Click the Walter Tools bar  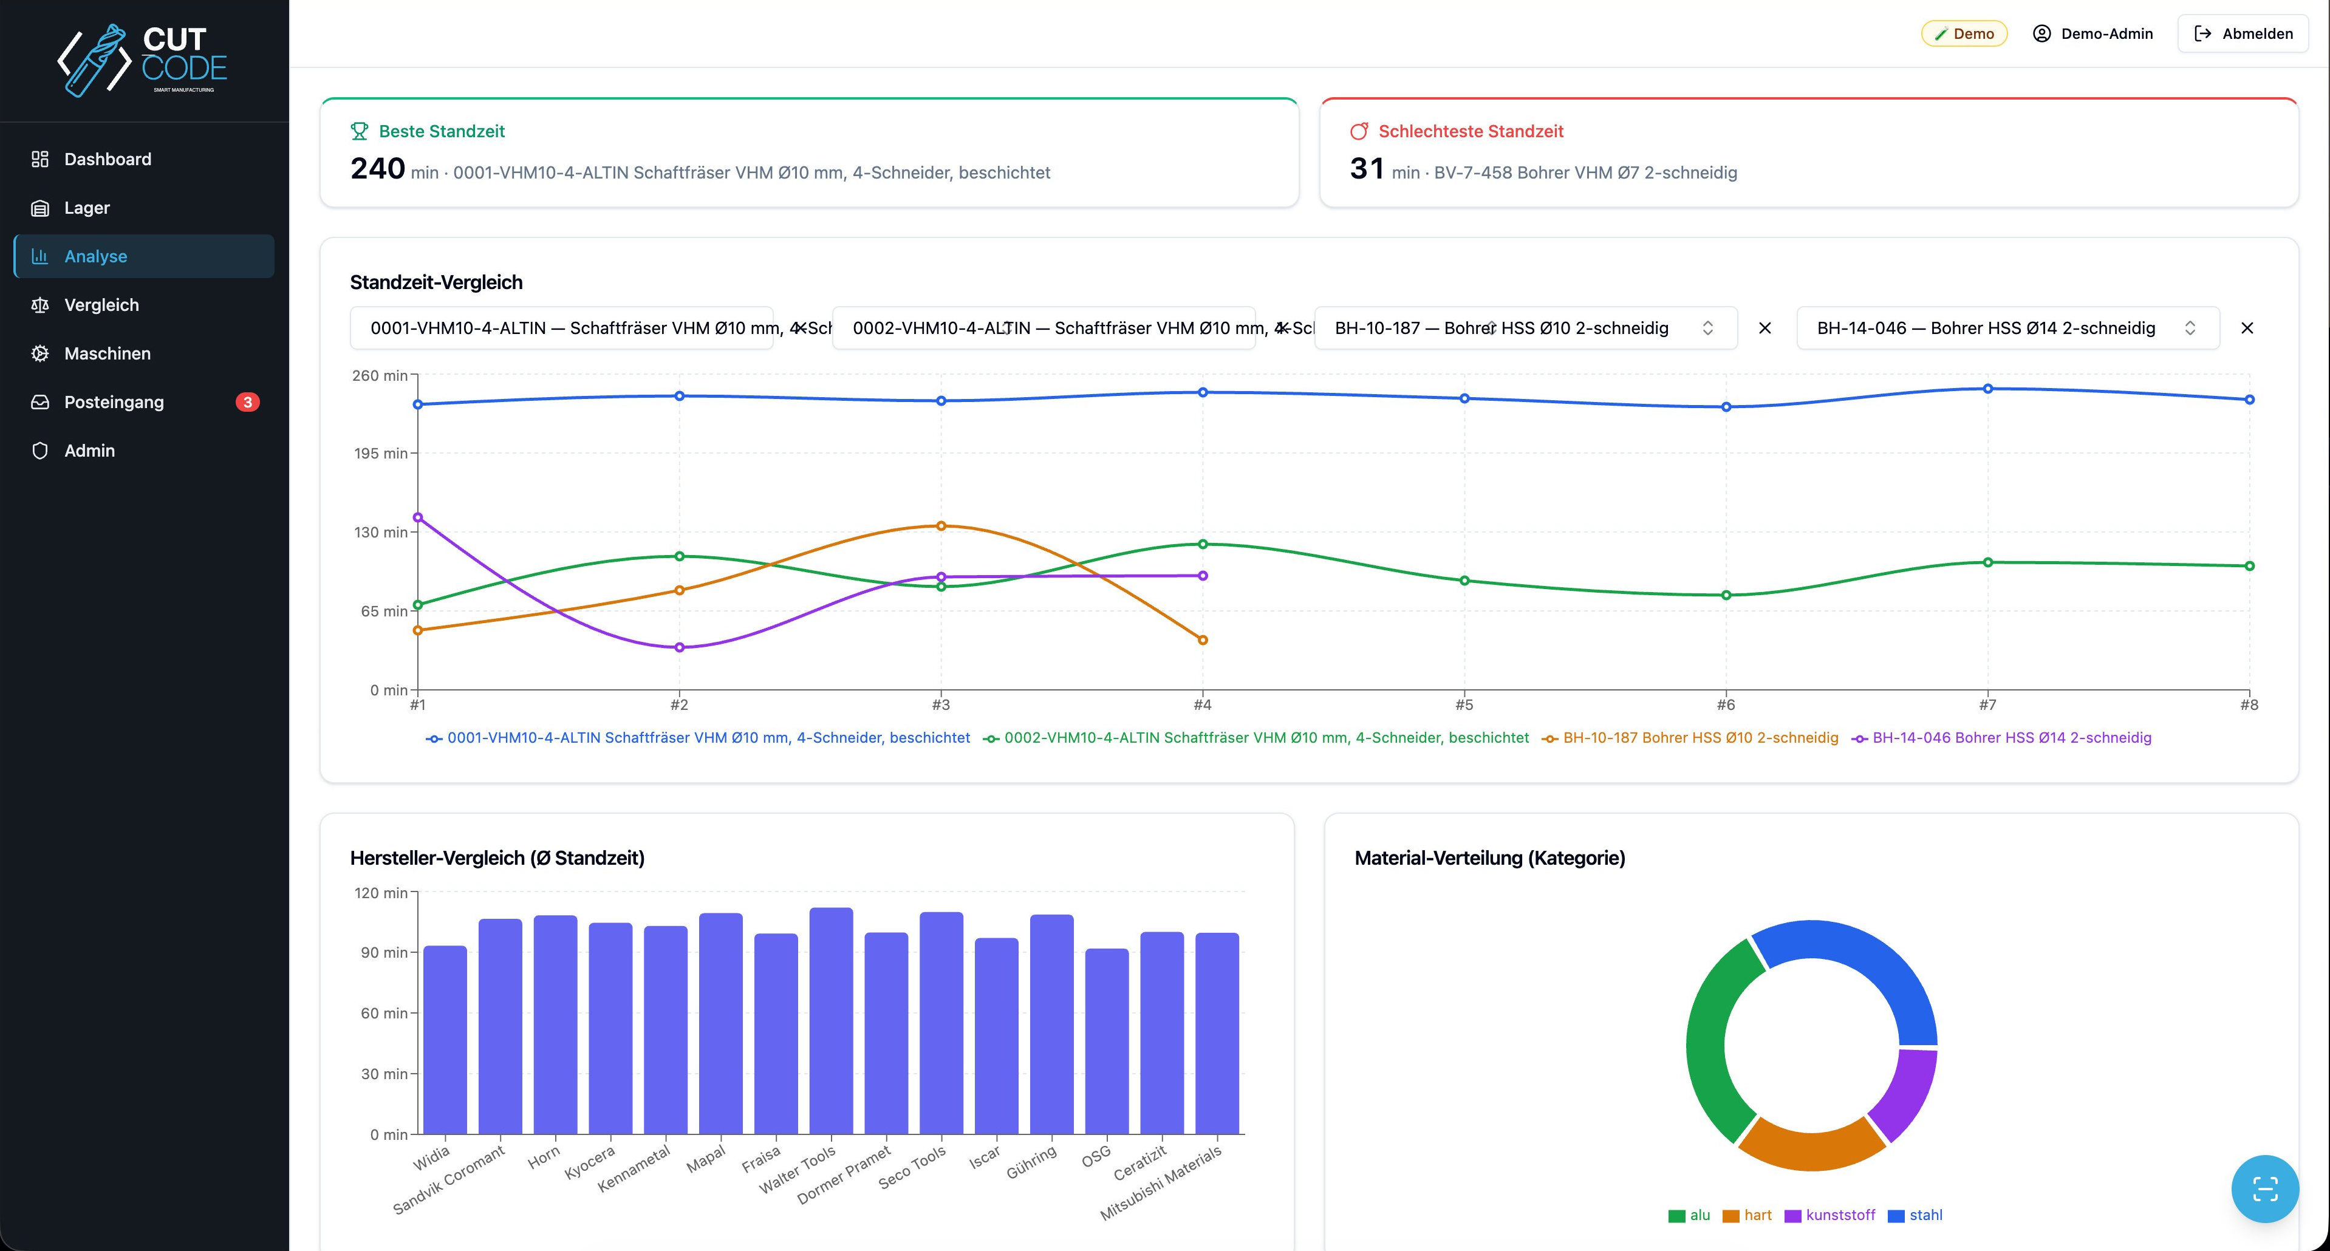click(x=832, y=1020)
